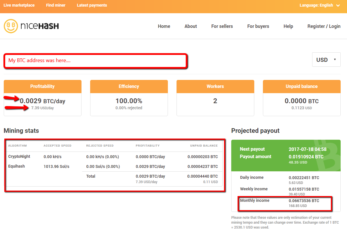Viewport: 347px width, 232px height.
Task: Click the workers count 2
Action: (215, 101)
